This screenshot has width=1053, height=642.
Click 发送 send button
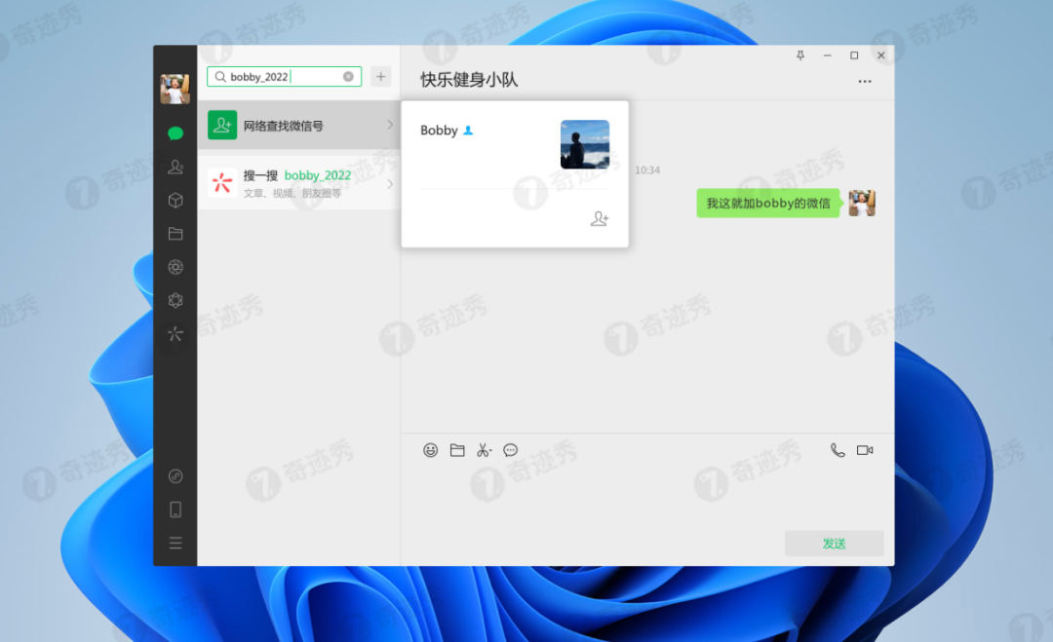[834, 544]
